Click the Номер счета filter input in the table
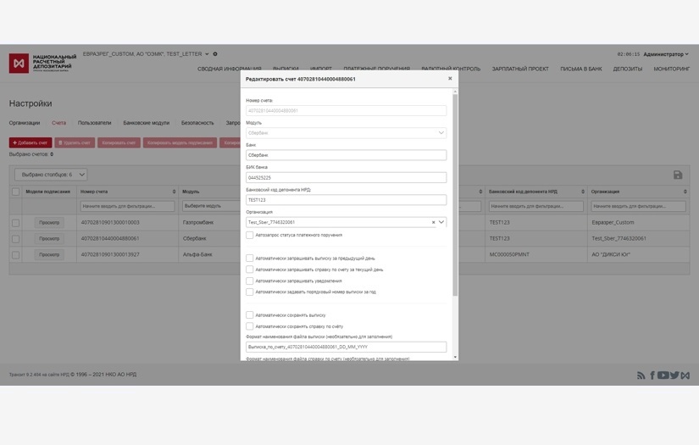Viewport: 699px width, 445px height. 127,206
